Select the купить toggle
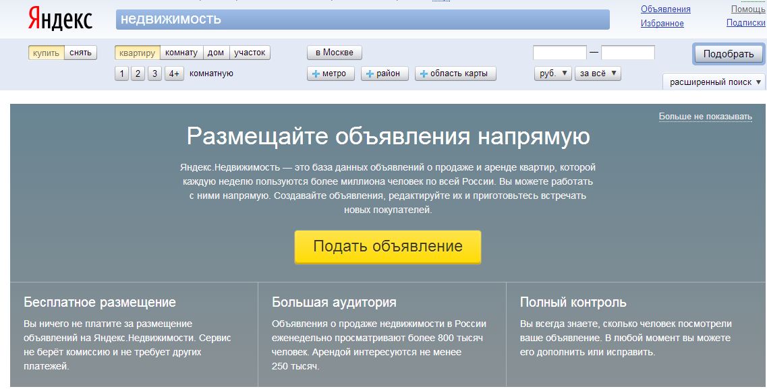 (47, 53)
